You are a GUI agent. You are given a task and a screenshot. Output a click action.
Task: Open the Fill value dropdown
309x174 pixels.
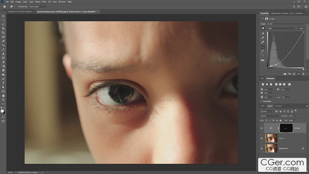(295, 120)
